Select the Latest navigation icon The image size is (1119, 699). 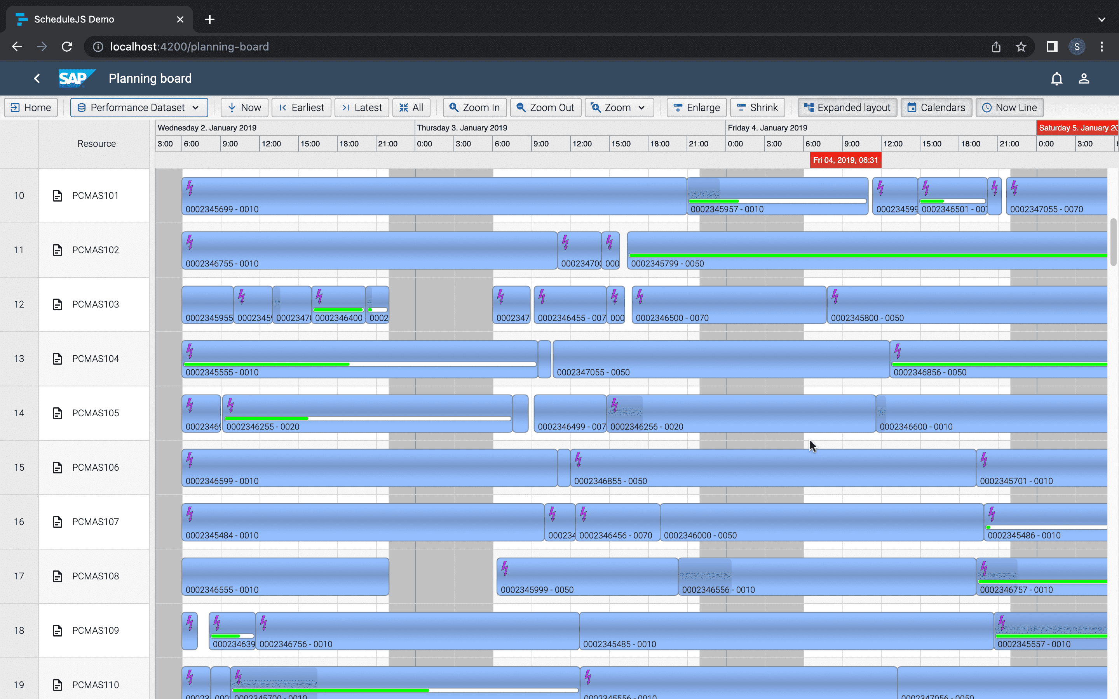point(346,107)
